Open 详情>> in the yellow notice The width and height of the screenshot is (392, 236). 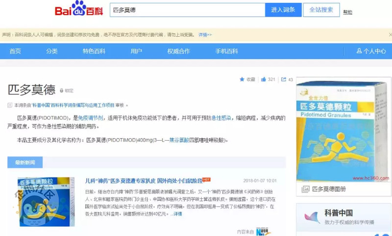tap(205, 35)
